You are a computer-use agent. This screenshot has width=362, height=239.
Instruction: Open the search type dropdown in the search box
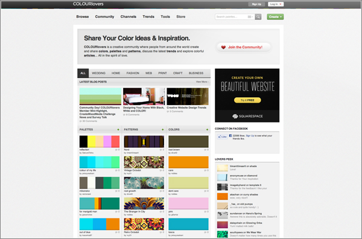point(250,17)
